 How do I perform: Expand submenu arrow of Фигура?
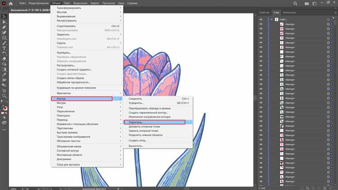point(120,103)
